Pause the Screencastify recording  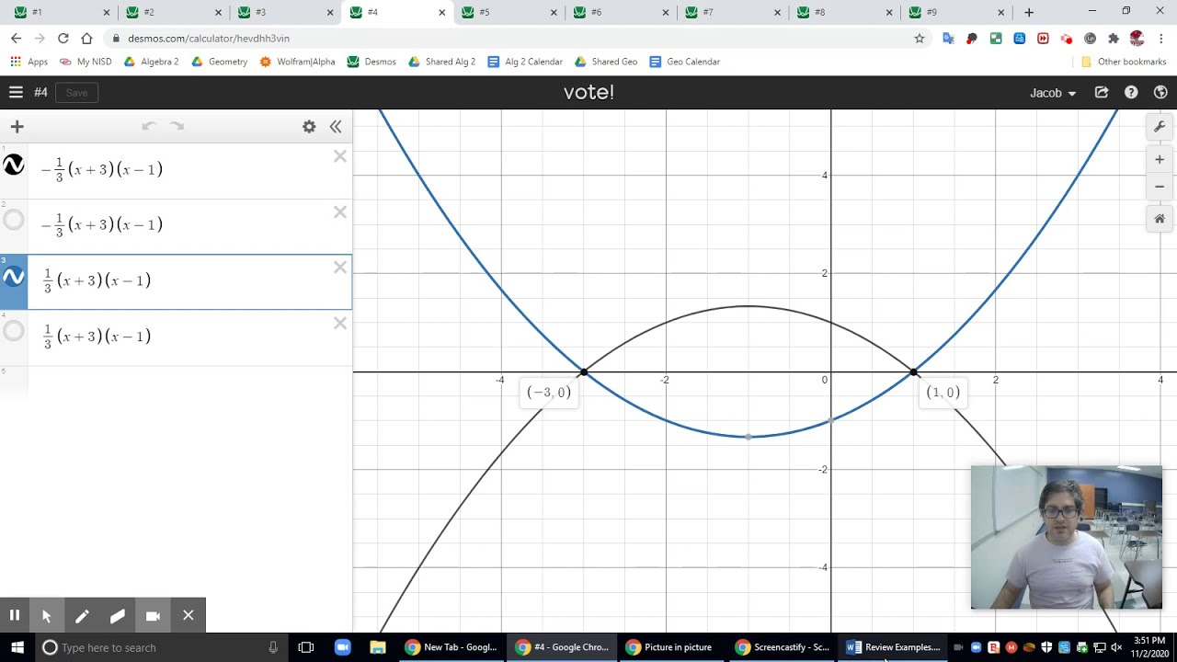click(15, 616)
